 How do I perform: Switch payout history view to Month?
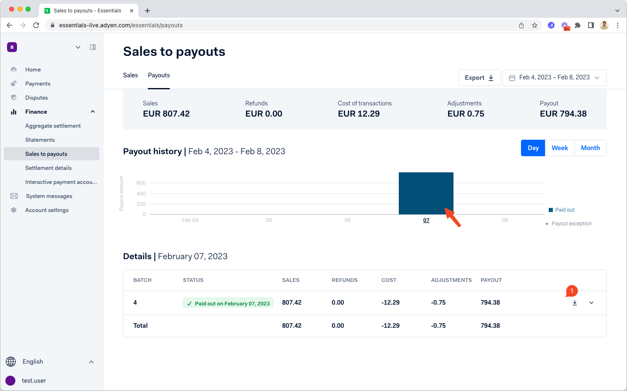click(590, 148)
